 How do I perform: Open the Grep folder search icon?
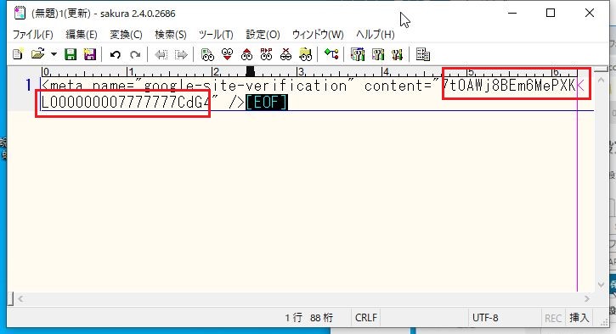305,54
